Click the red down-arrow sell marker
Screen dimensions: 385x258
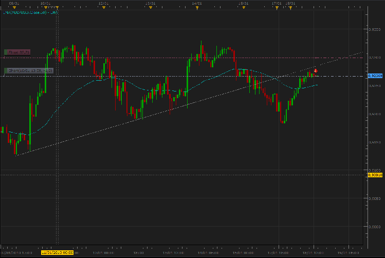316,71
